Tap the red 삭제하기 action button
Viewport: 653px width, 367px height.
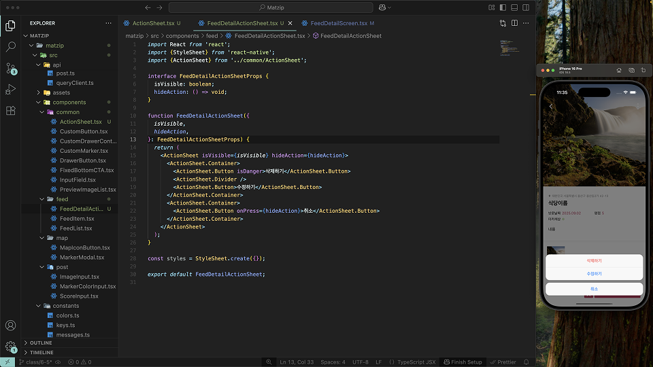click(594, 261)
